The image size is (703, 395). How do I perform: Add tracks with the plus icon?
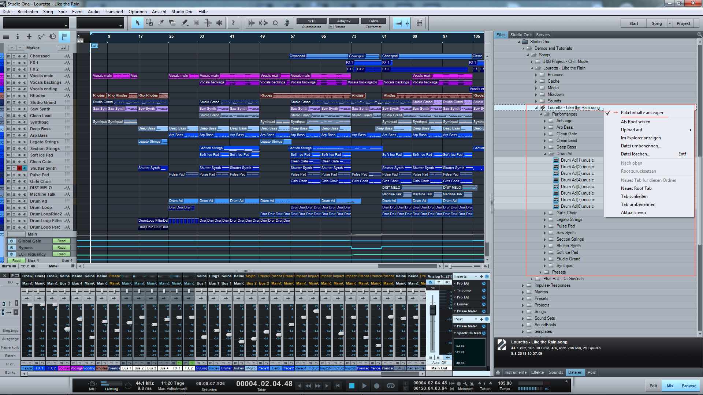pyautogui.click(x=29, y=37)
